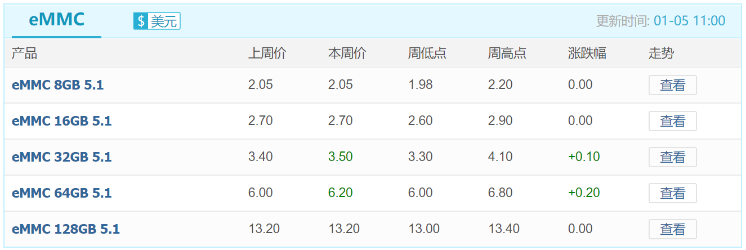Toggle the 美元 currency switch
Viewport: 746px width, 250px height.
[157, 21]
